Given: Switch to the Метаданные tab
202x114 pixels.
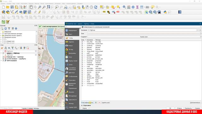Looking at the screenshot, I should pos(72,96).
